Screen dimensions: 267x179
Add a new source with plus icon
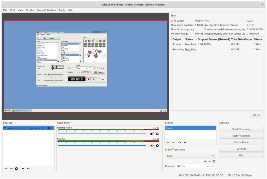pyautogui.click(x=6, y=169)
